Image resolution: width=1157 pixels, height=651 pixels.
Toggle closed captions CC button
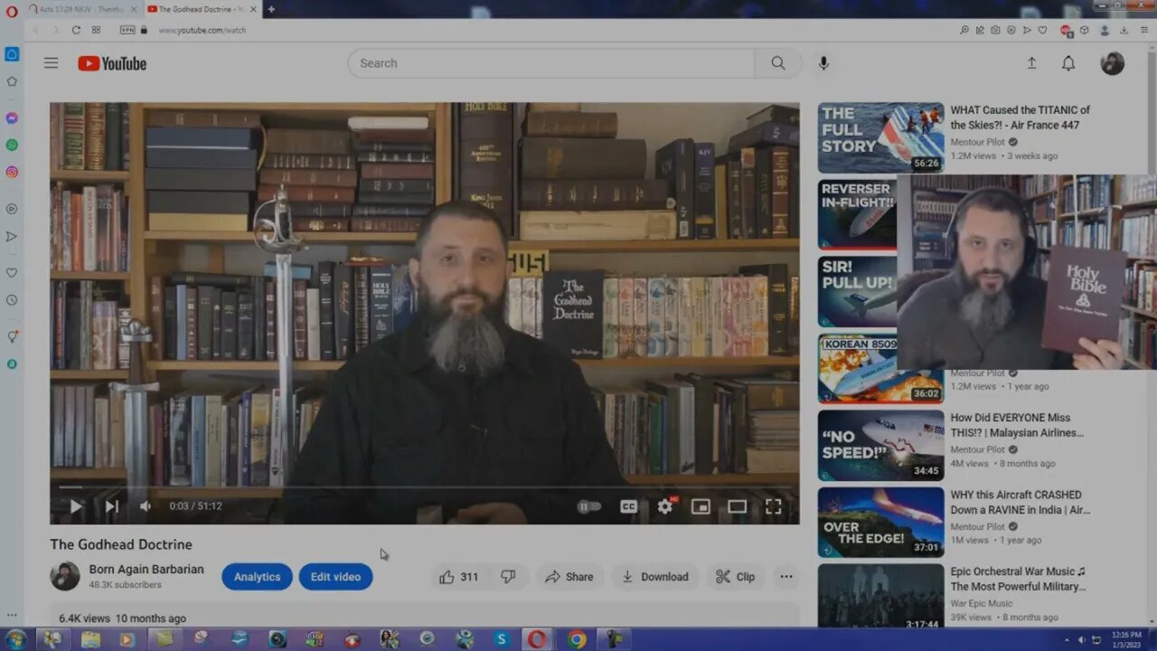pos(628,506)
